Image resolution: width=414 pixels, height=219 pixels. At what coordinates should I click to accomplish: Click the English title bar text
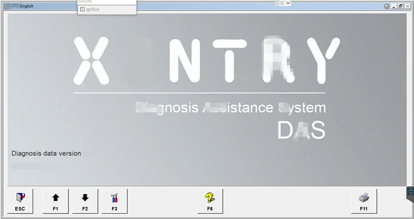click(27, 6)
